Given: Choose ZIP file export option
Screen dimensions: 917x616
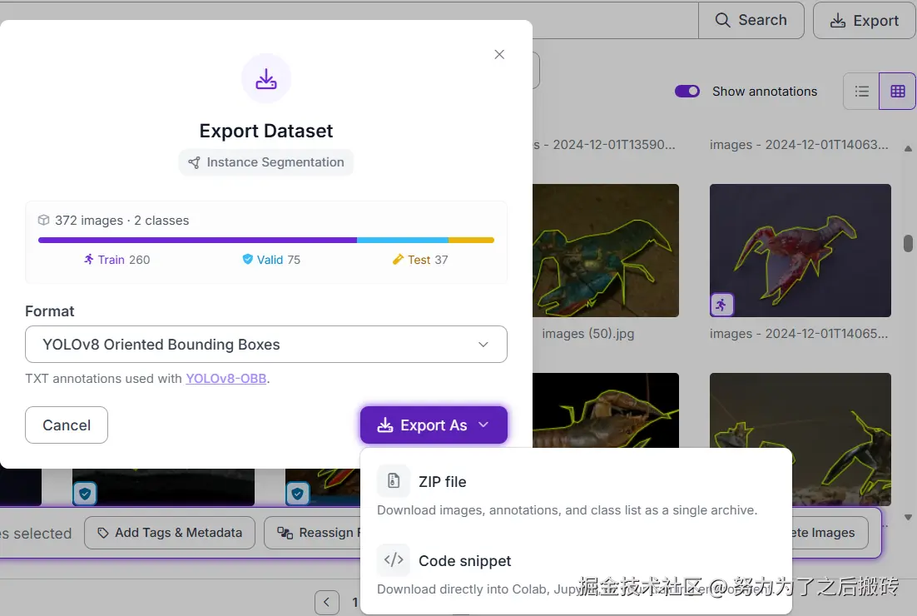Looking at the screenshot, I should pos(576,493).
